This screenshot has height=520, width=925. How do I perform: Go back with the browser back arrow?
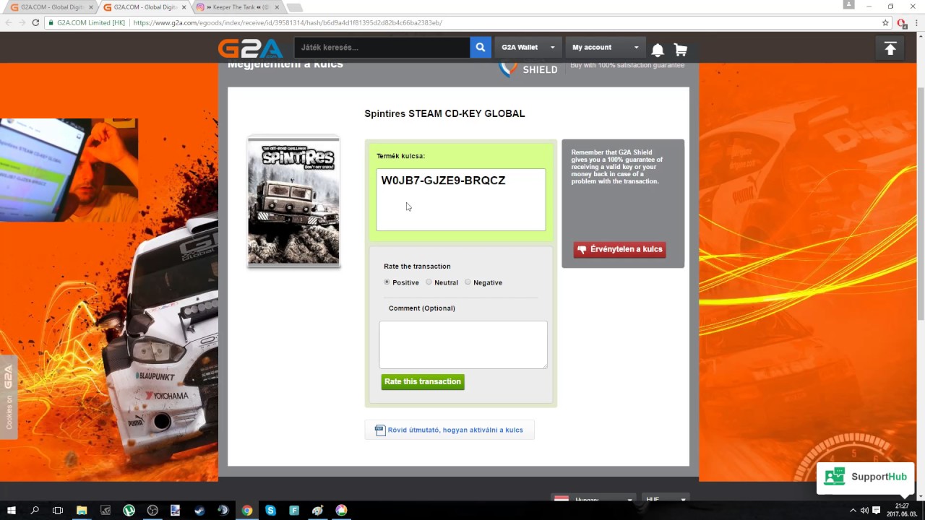[8, 22]
